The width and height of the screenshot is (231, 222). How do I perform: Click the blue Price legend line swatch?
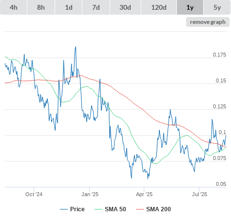click(64, 209)
